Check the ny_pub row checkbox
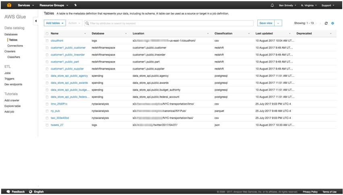 coord(47,111)
